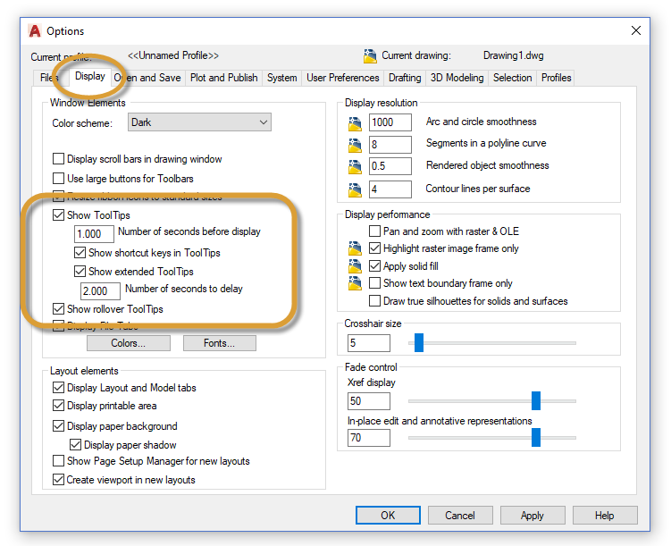The image size is (671, 546).
Task: Click the Cancel button
Action: point(460,516)
